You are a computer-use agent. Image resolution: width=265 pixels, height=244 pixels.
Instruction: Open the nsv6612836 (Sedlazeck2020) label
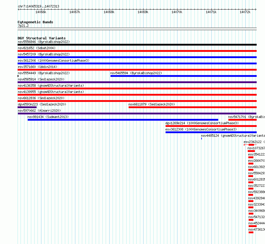(x=41, y=98)
